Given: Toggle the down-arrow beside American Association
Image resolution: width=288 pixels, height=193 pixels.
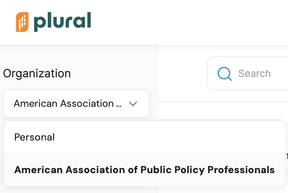Looking at the screenshot, I should click(133, 104).
